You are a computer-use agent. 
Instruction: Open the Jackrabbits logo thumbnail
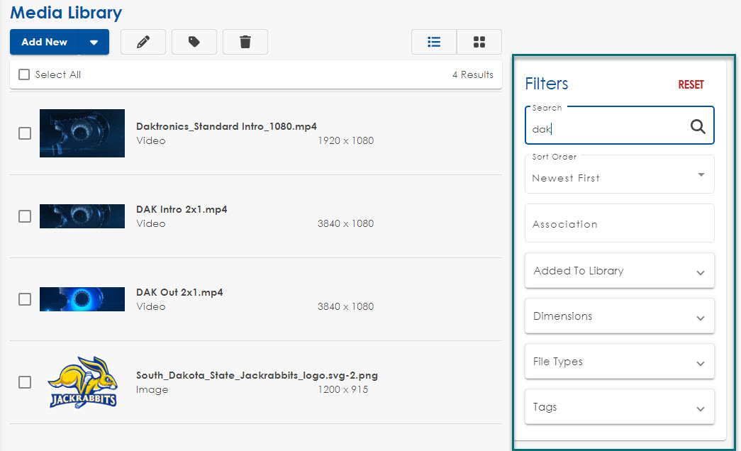[x=82, y=382]
